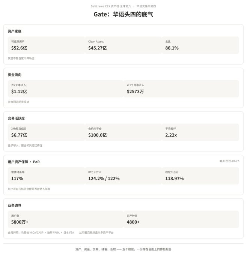Screen dimensions: 247x255
Task: Click the value "$6.77亿"
Action: click(x=19, y=135)
